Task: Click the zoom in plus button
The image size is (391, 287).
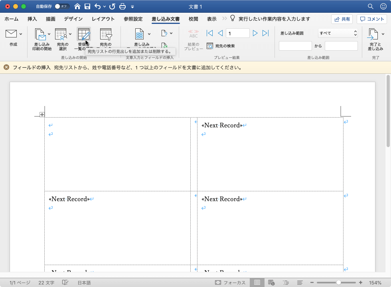Action: click(361, 283)
